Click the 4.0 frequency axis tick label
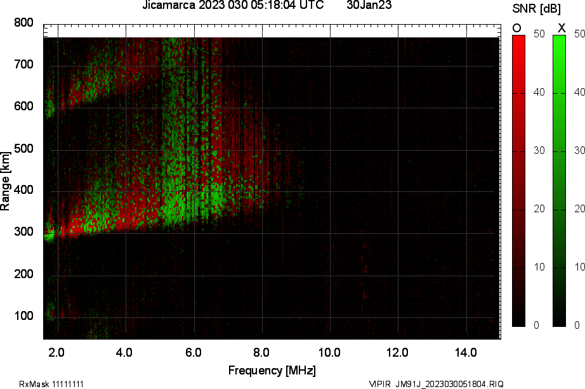585x389 pixels. [124, 352]
